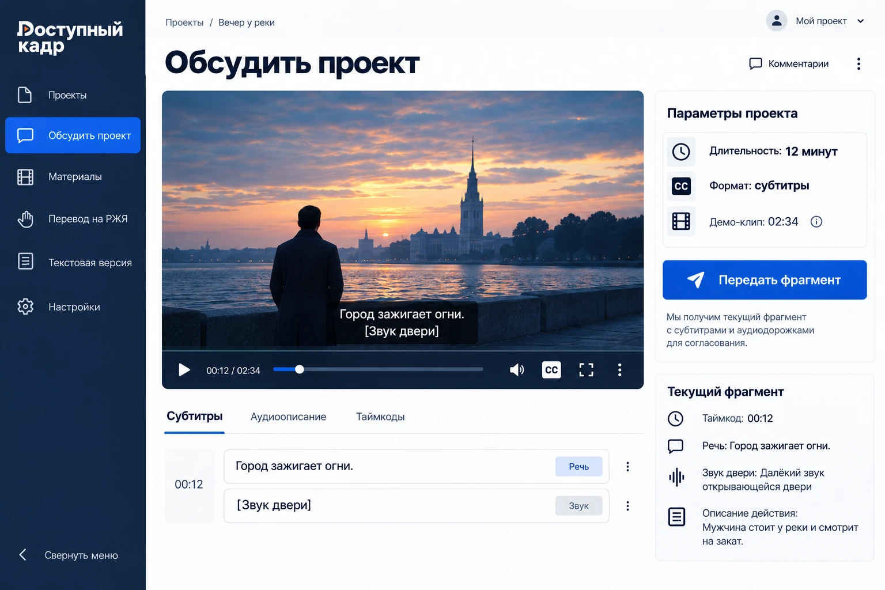Click the Настройки gear icon
885x590 pixels.
(25, 307)
